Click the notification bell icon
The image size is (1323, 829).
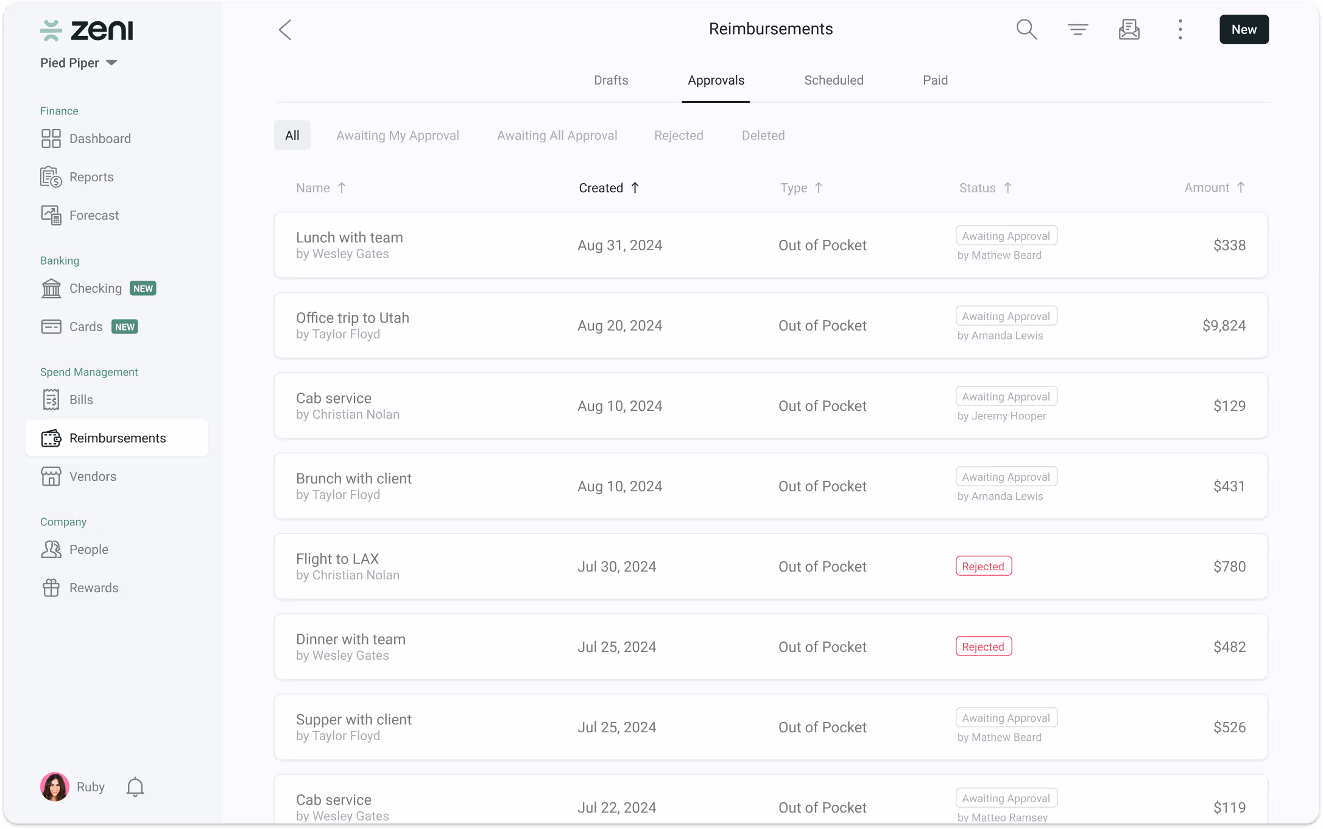tap(135, 787)
